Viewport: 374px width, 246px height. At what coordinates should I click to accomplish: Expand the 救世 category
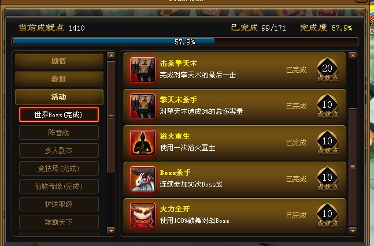pyautogui.click(x=59, y=79)
